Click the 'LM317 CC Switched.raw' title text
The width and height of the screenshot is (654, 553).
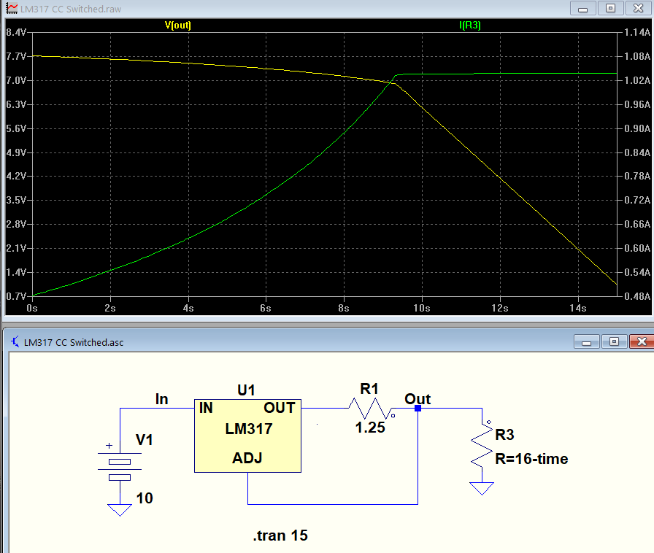pos(71,9)
